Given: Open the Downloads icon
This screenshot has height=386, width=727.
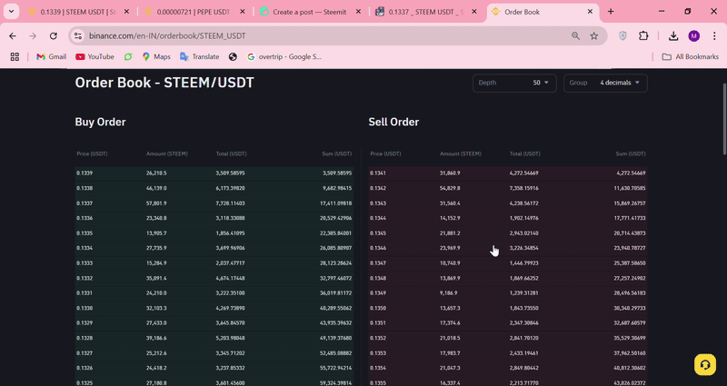Looking at the screenshot, I should [673, 35].
